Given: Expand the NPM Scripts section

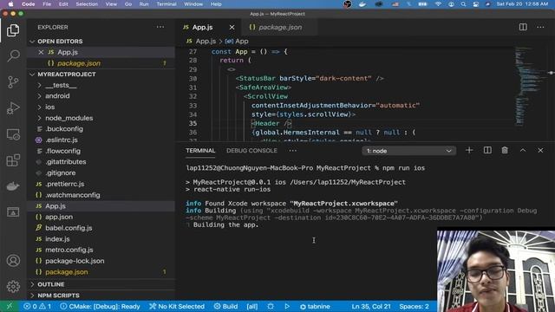Looking at the screenshot, I should click(x=101, y=296).
